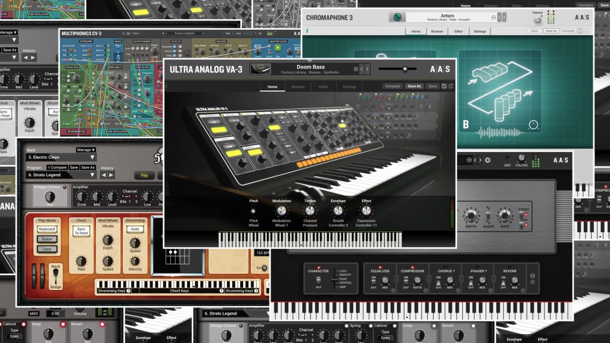Toggle the Auto strumming button

coord(135,229)
